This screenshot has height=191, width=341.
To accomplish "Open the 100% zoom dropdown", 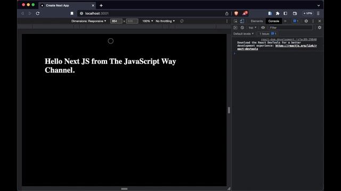I will (x=148, y=21).
